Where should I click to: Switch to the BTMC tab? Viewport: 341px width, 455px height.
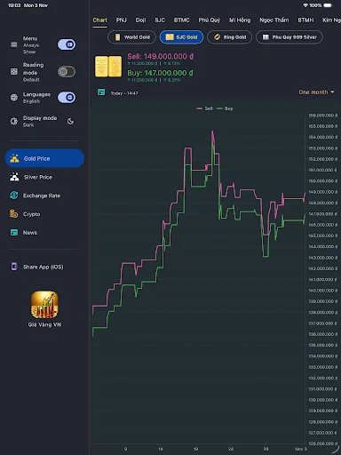182,20
